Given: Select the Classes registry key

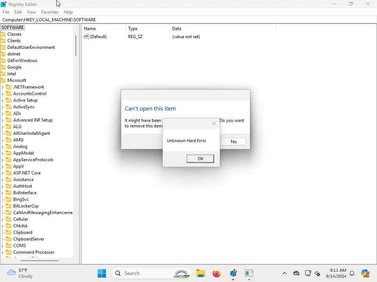Looking at the screenshot, I should pos(14,34).
